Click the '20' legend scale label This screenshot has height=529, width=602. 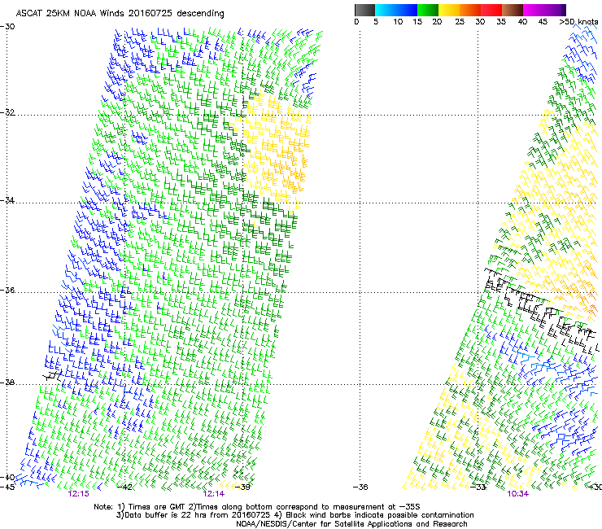[x=437, y=22]
